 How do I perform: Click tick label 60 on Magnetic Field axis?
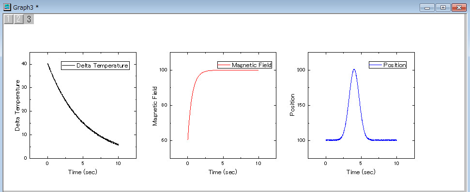(x=164, y=141)
